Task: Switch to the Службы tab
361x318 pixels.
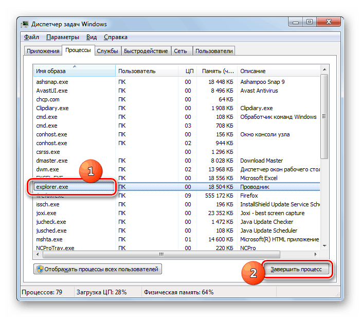Action: click(x=107, y=51)
